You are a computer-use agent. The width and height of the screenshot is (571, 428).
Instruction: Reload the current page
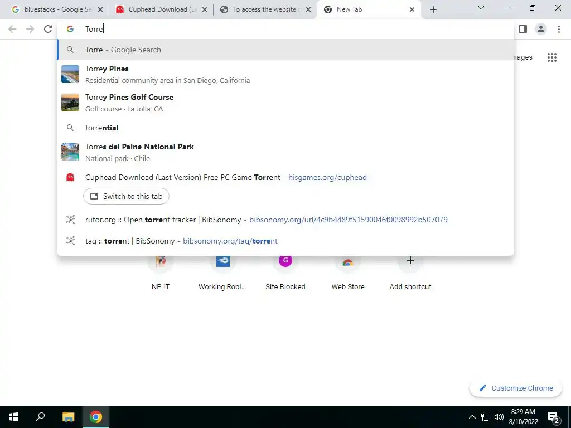coord(48,29)
